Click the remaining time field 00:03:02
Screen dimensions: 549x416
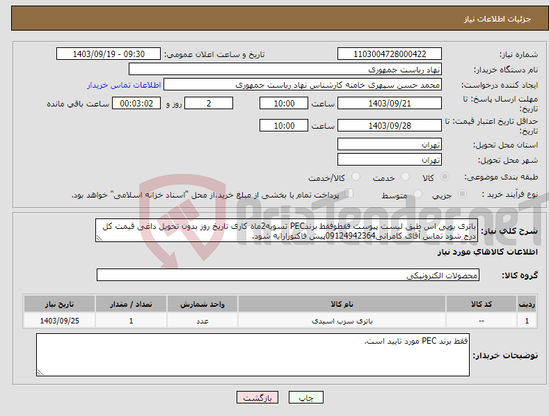(x=136, y=103)
